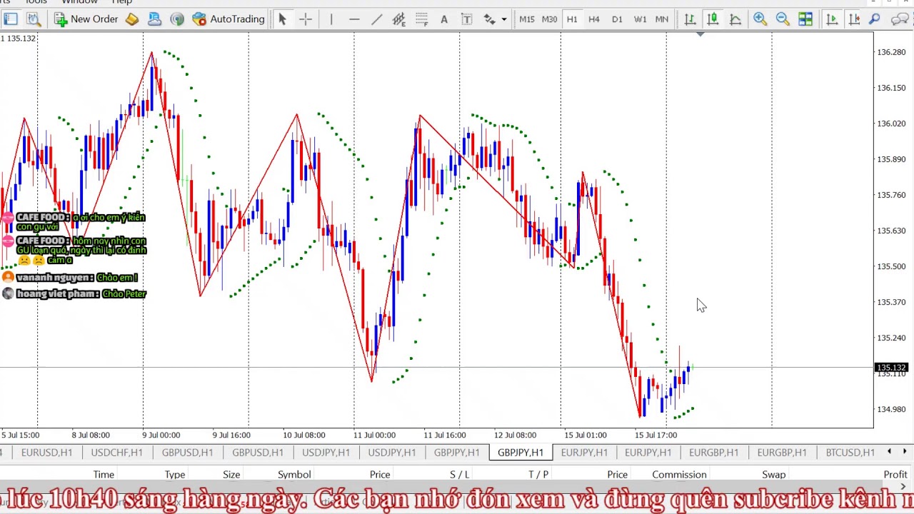The height and width of the screenshot is (514, 914).
Task: Switch chart to W1 timeframe
Action: click(x=640, y=19)
